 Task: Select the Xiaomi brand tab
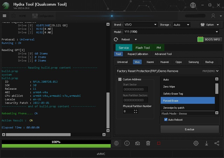pyautogui.click(x=150, y=62)
